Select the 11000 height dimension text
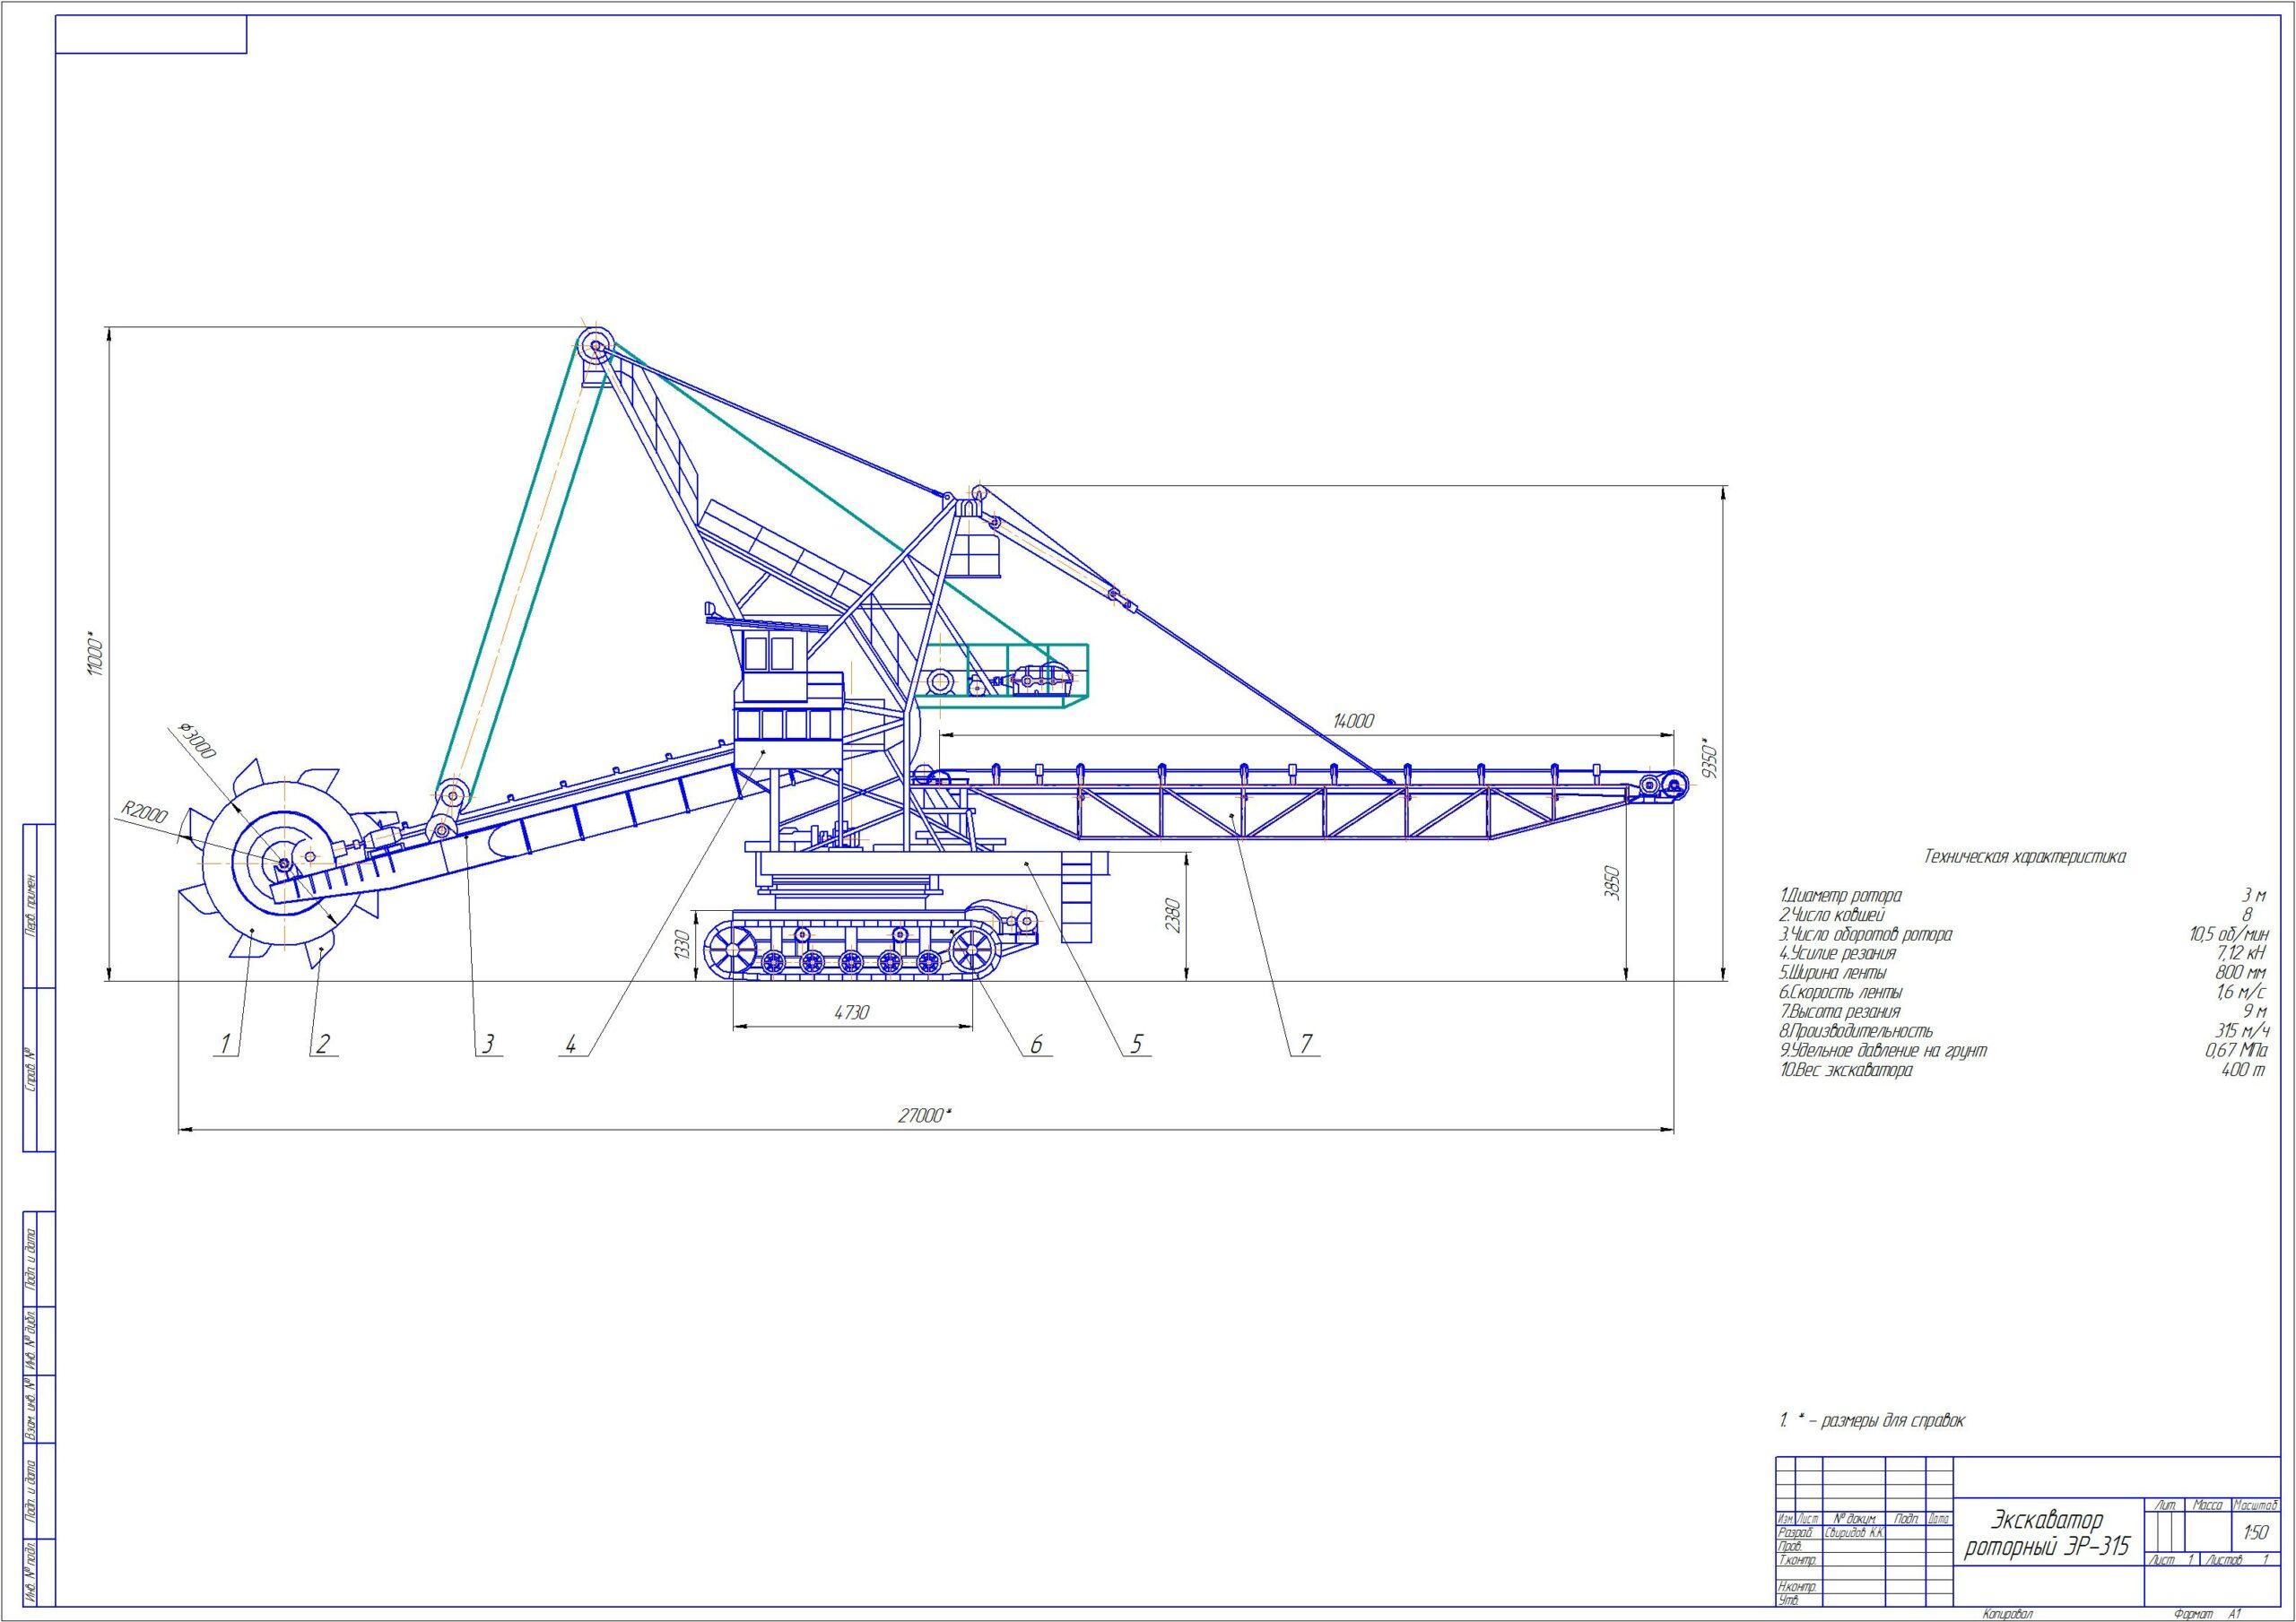 coord(95,654)
